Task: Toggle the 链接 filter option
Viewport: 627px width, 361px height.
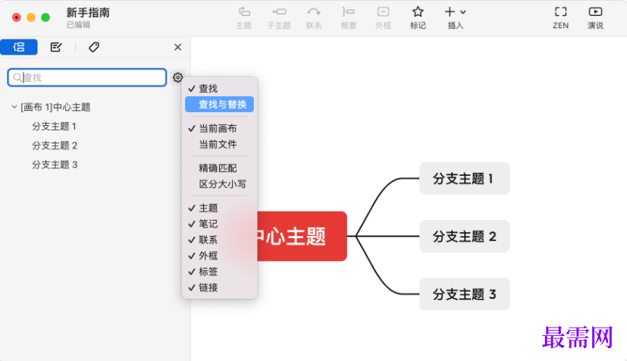Action: [x=208, y=287]
